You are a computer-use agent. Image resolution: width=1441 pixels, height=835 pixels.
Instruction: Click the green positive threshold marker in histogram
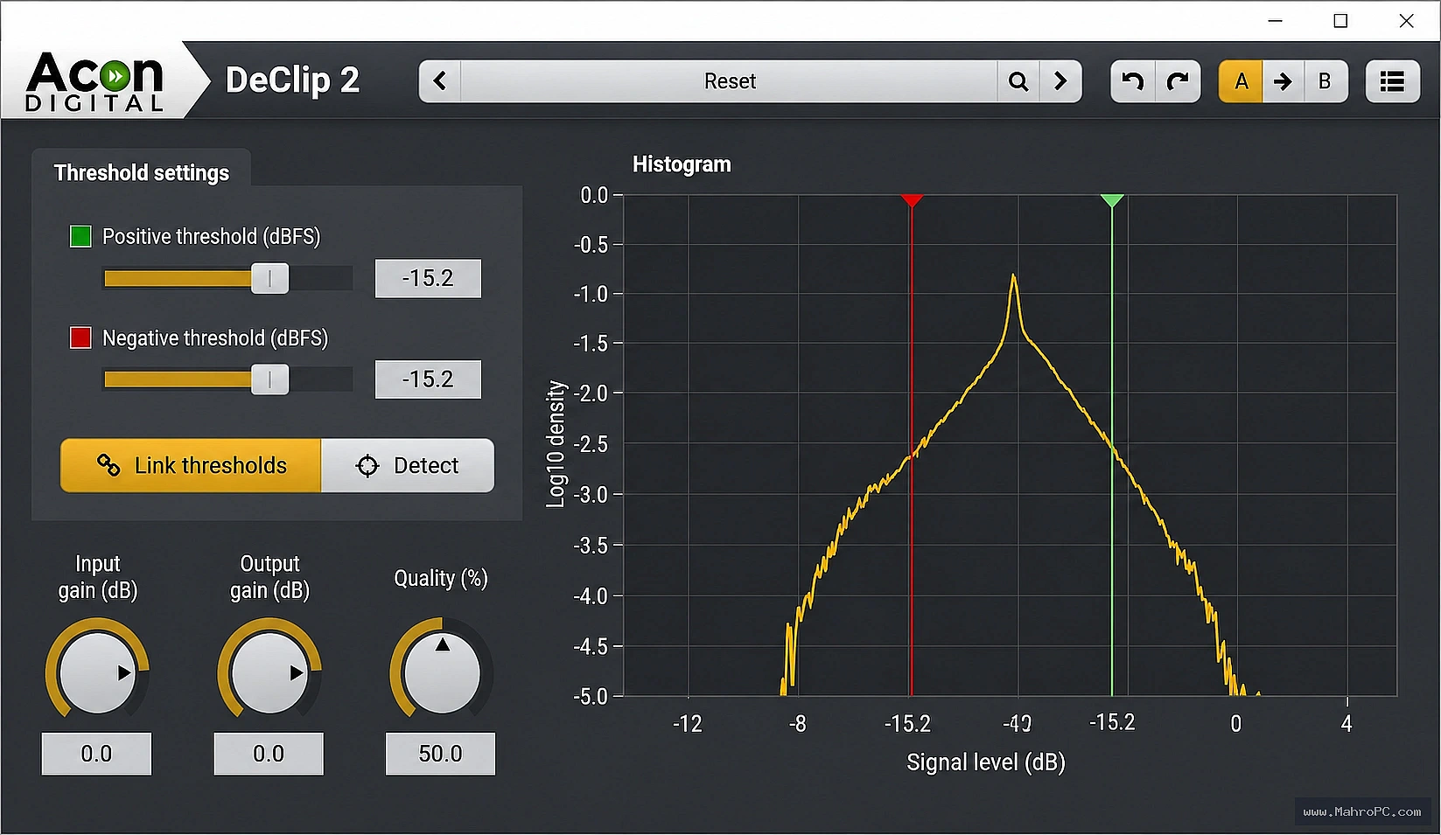[x=1112, y=200]
